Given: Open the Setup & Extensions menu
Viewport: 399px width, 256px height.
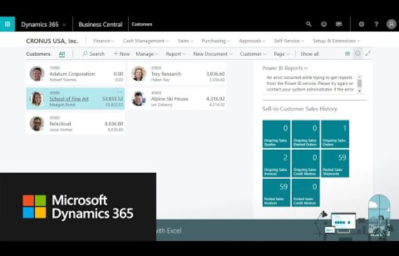Looking at the screenshot, I should point(336,41).
